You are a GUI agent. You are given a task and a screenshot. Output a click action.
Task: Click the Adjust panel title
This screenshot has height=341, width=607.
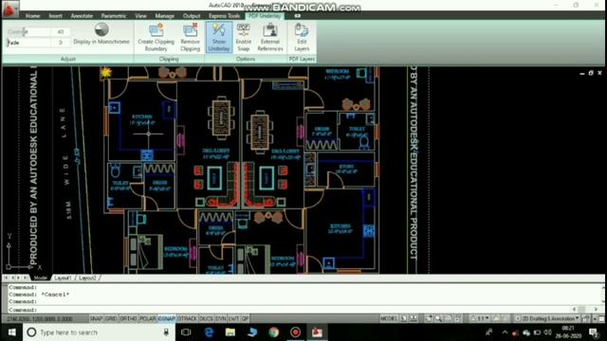68,59
